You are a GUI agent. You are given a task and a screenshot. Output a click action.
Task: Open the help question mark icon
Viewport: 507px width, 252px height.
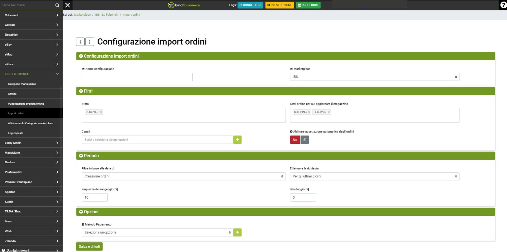click(x=503, y=5)
